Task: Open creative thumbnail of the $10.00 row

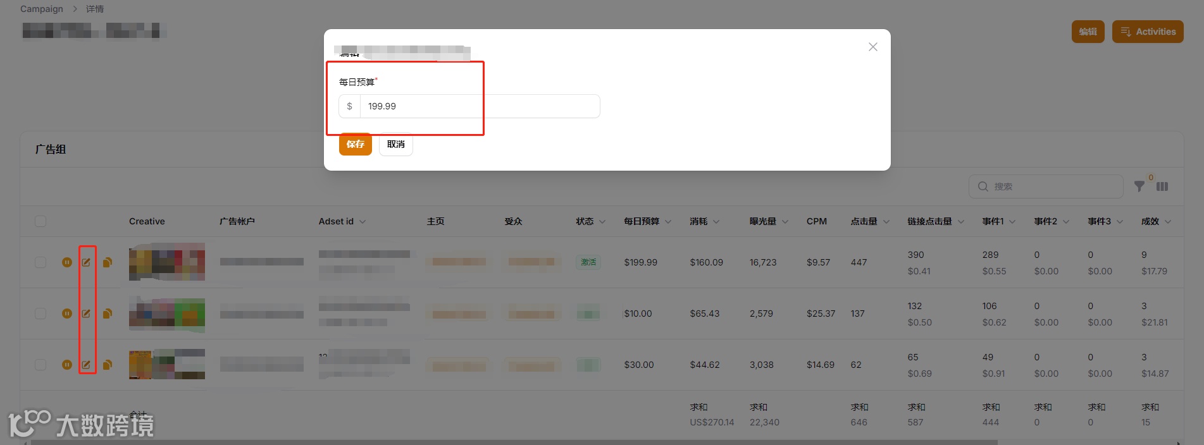Action: 167,314
